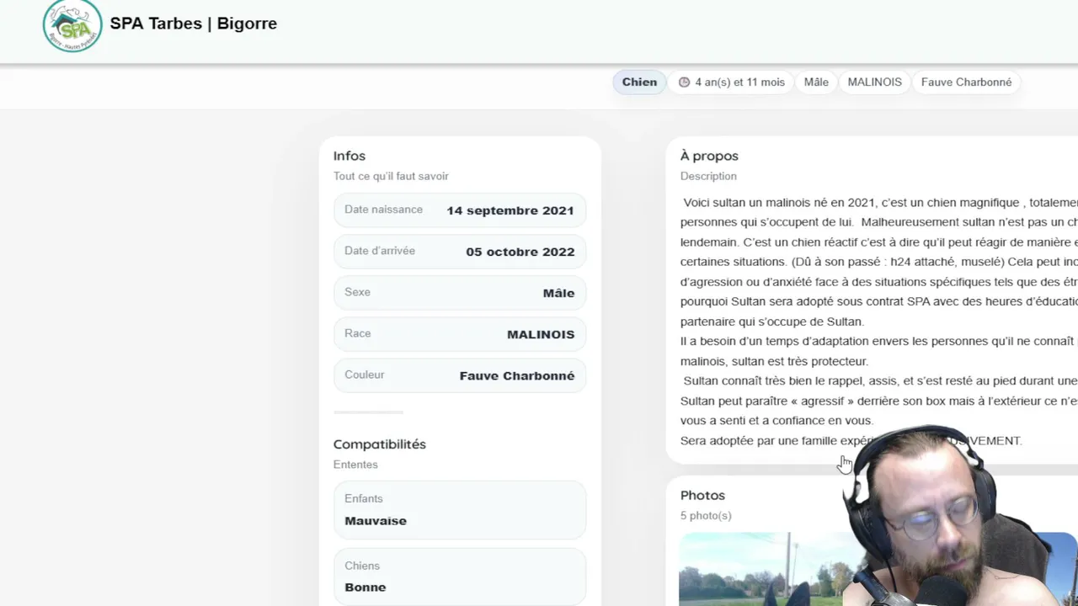Screen dimensions: 1078x606
Task: Click the Description subtitle
Action: pyautogui.click(x=708, y=176)
